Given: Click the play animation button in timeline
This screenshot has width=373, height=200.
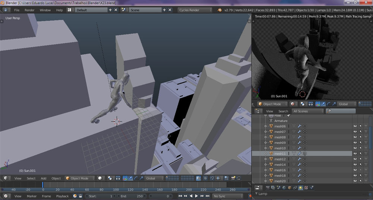Looking at the screenshot, I should [x=197, y=196].
